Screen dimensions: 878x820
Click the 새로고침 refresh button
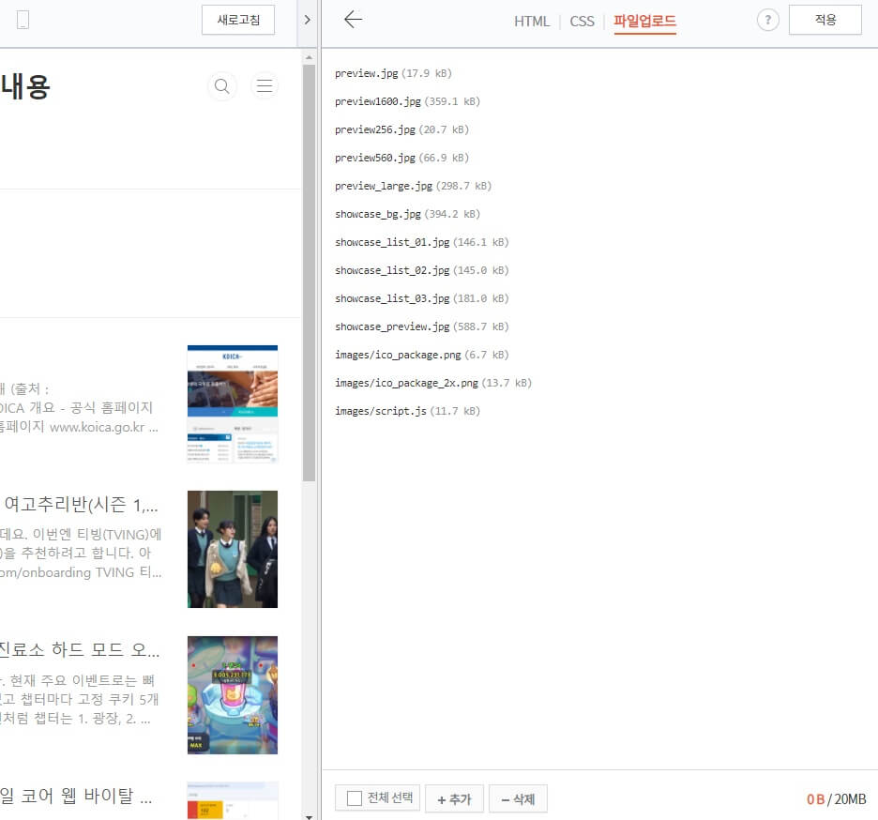pos(238,20)
